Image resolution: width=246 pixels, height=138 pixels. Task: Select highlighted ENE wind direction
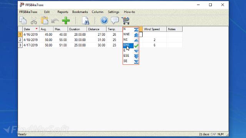128,45
